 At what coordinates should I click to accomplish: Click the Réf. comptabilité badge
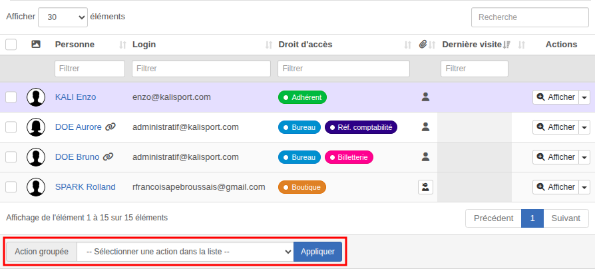coord(361,127)
